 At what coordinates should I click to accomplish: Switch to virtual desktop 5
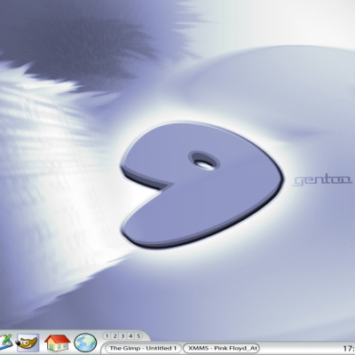138,335
